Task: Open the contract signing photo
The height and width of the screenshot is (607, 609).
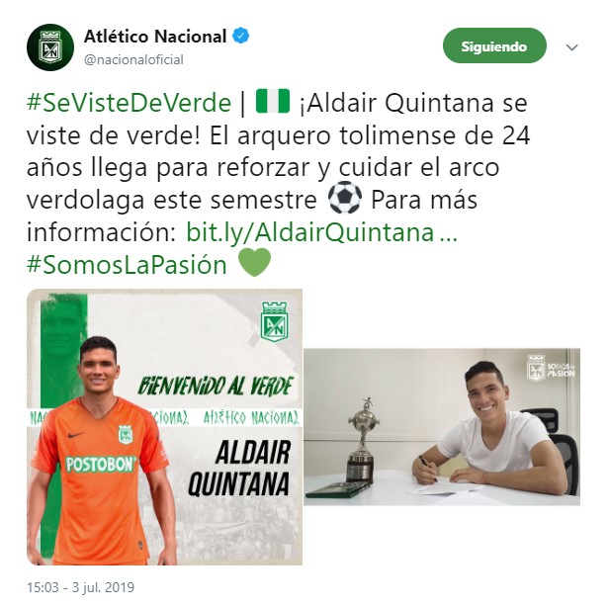Action: click(x=442, y=427)
